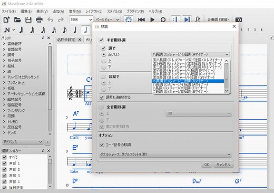The image size is (274, 193).
Task: Open the スタイル(S) menu
Action: point(114,12)
